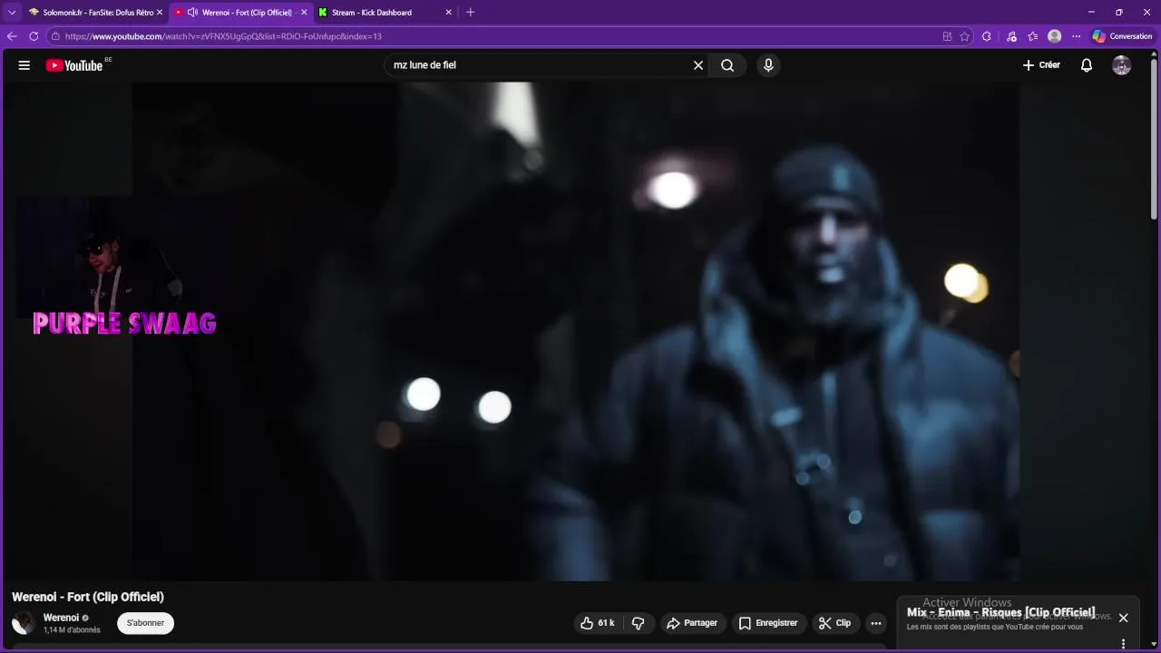
Task: Open Copilot Conversation button
Action: click(1122, 36)
